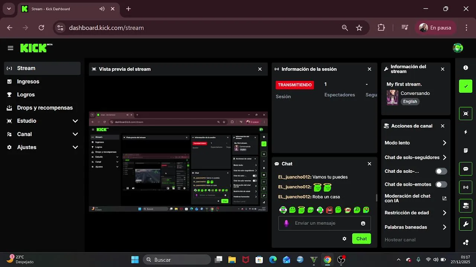Screen dimensions: 476x267
Task: Toggle the session info broadcast widget icon
Action: pos(466,187)
